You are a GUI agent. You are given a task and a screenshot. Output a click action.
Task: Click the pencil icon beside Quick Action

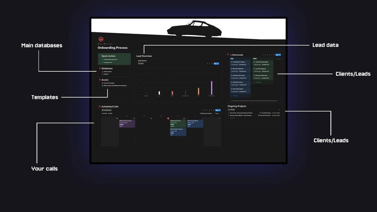[x=100, y=56]
